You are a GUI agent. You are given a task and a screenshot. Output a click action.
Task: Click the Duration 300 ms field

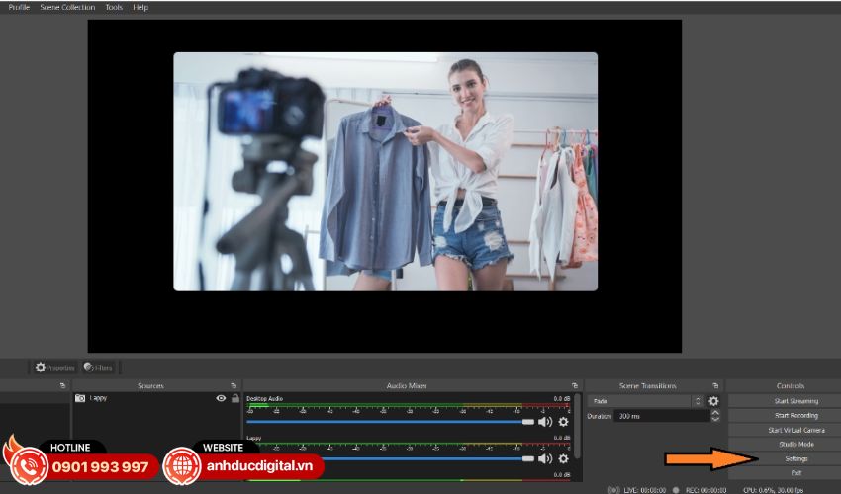(x=653, y=416)
